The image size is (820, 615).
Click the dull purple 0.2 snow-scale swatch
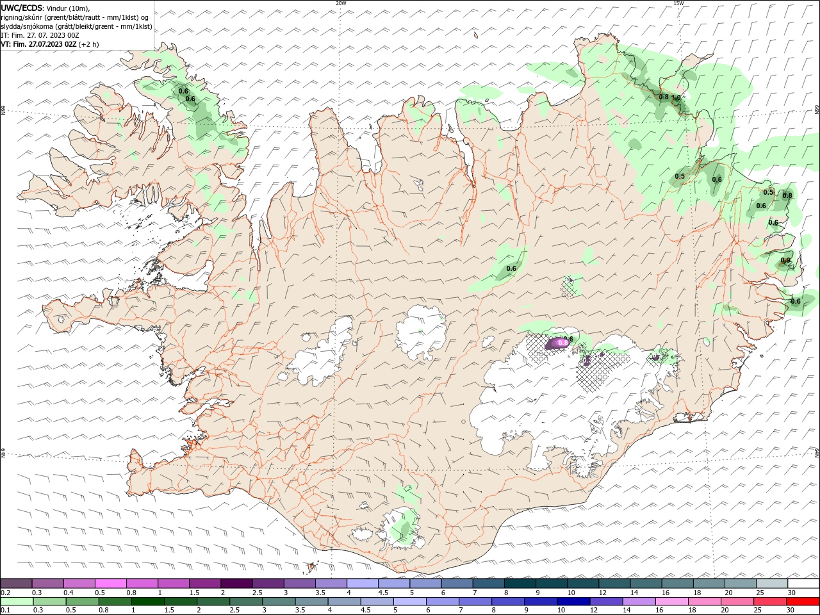(16, 583)
